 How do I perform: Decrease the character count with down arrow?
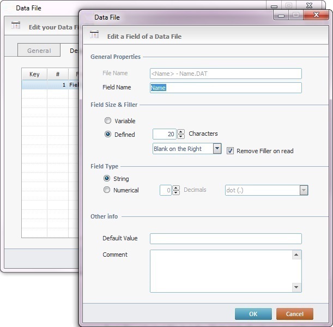coord(181,136)
